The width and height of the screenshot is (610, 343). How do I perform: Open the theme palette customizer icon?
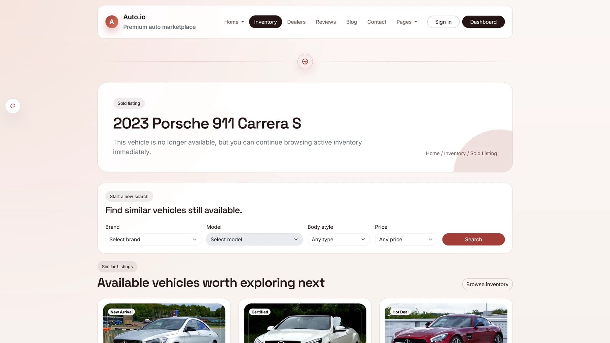click(13, 106)
